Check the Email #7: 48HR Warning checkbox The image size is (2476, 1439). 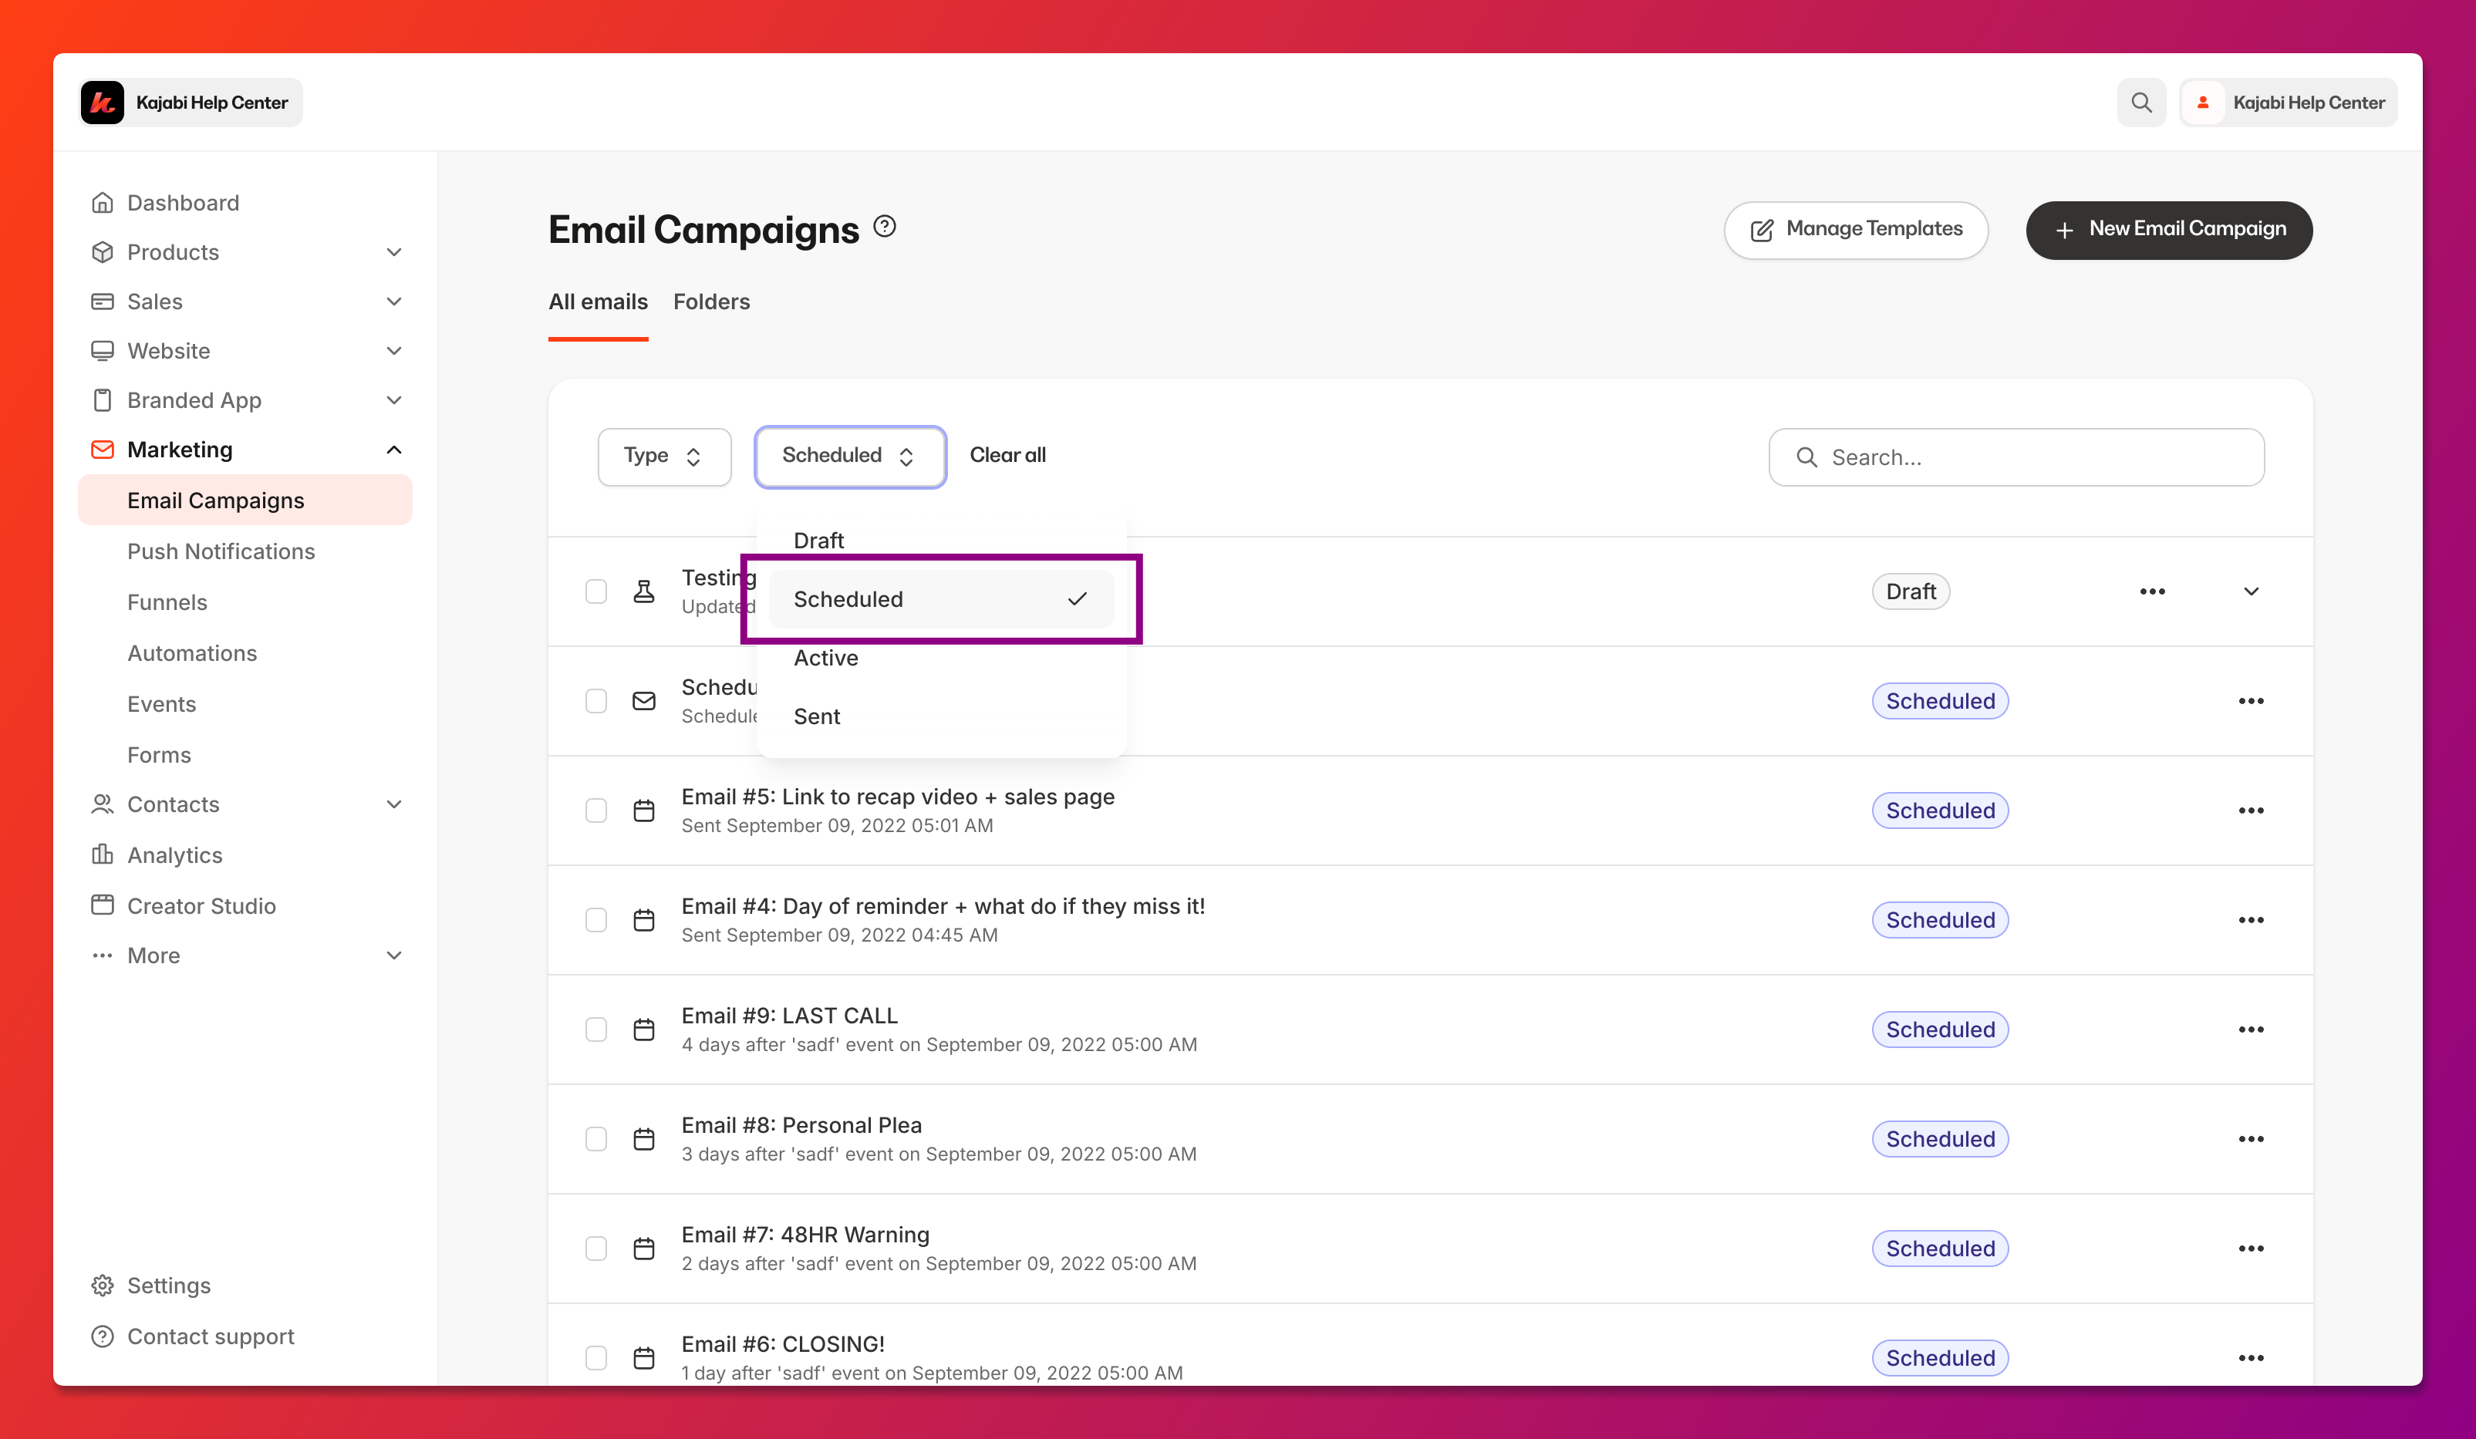[596, 1249]
